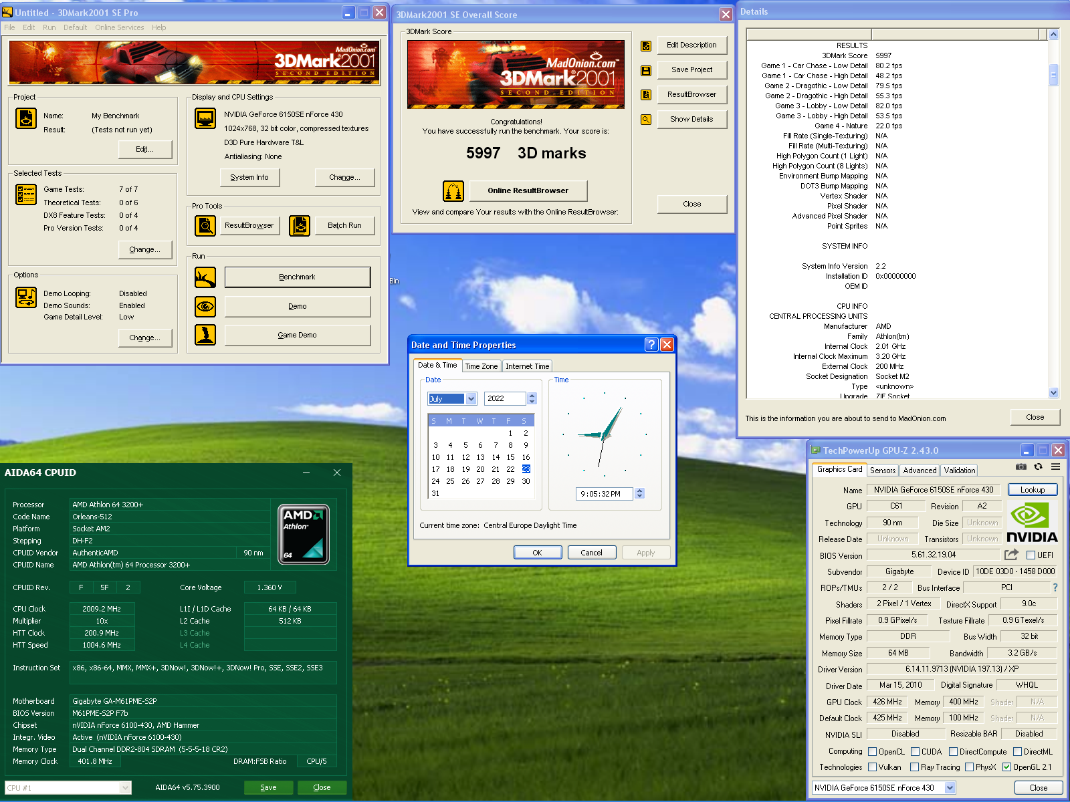Click the Details scrollbar up arrow
This screenshot has height=802, width=1070.
pos(1053,34)
